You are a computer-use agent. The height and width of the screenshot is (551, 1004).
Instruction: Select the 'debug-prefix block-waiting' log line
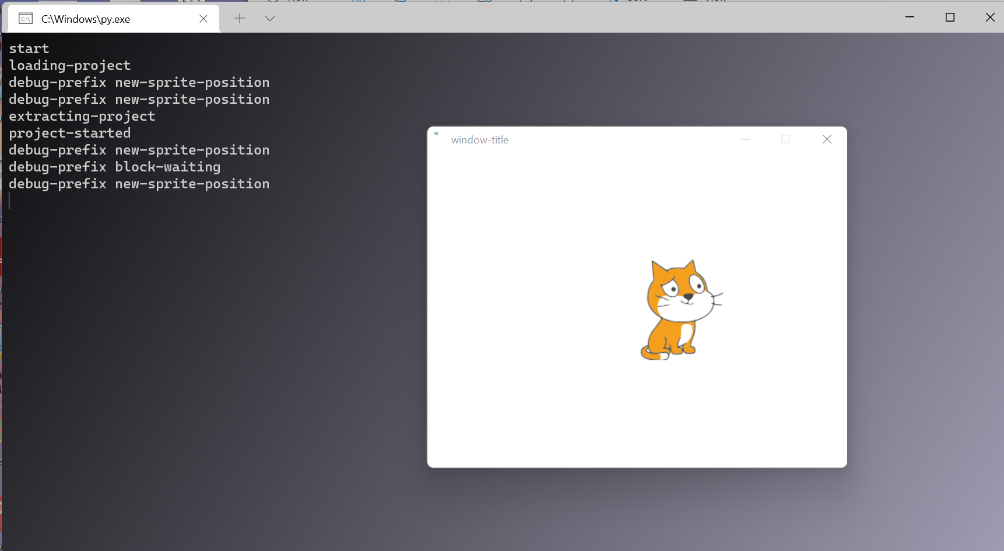pos(114,167)
